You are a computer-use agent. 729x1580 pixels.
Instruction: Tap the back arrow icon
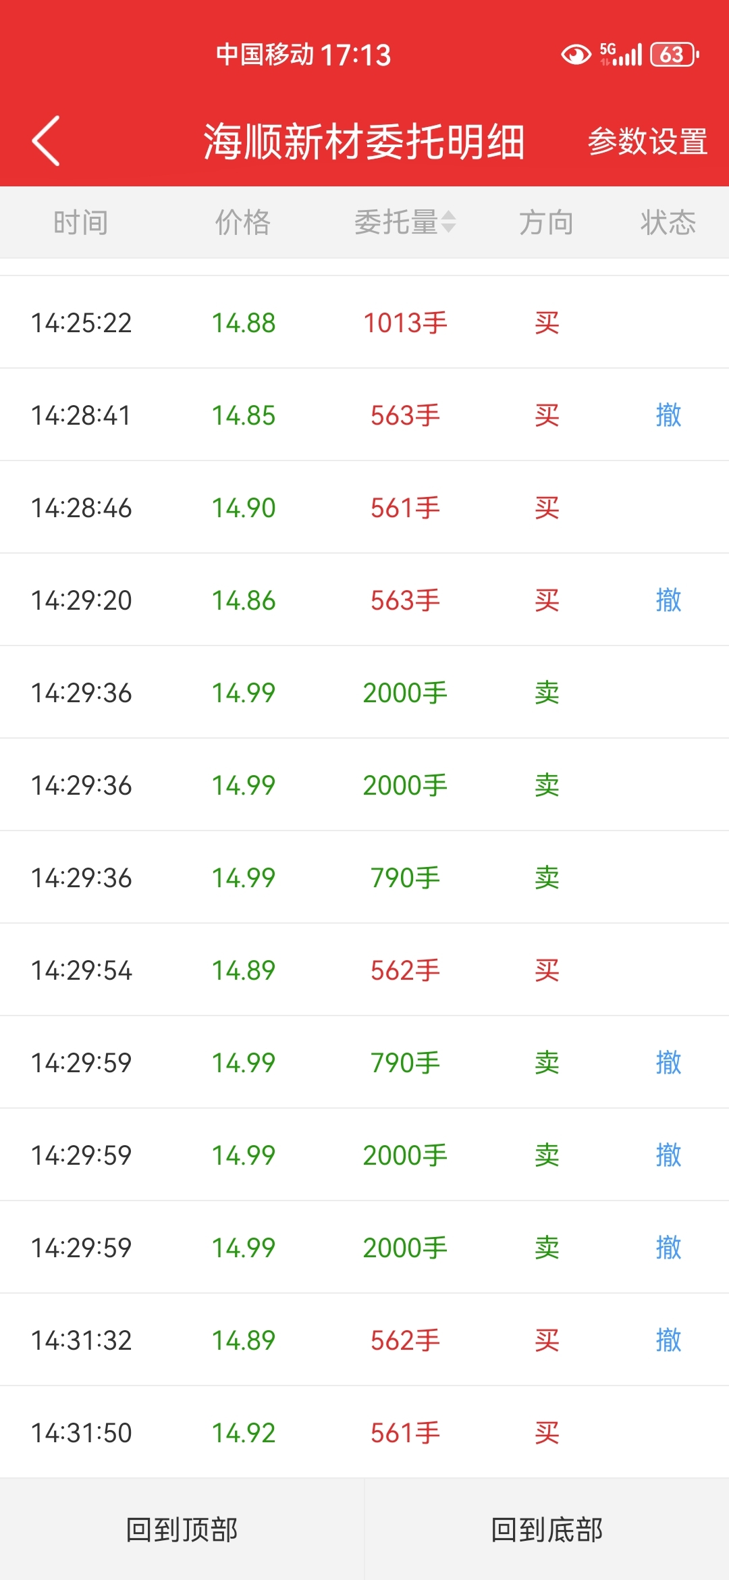tap(46, 140)
